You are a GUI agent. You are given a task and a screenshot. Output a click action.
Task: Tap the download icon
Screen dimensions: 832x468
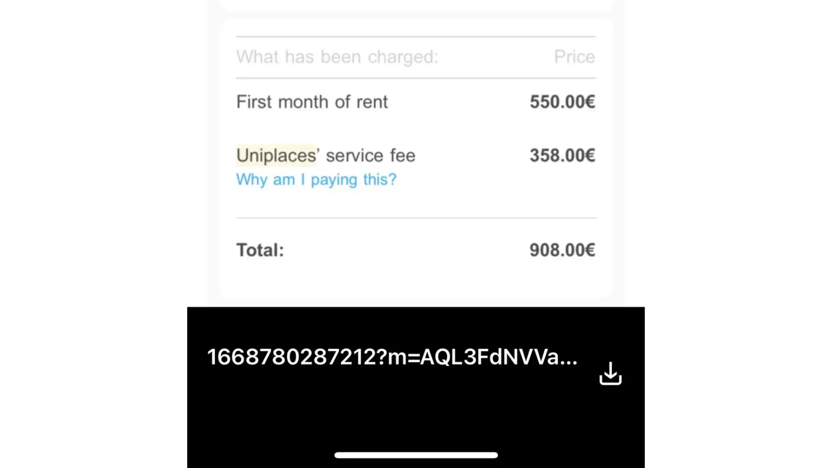[610, 373]
